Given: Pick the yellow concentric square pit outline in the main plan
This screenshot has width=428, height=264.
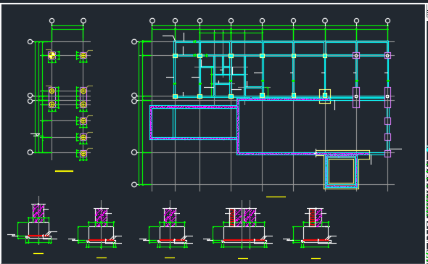Looking at the screenshot, I should coord(341,172).
